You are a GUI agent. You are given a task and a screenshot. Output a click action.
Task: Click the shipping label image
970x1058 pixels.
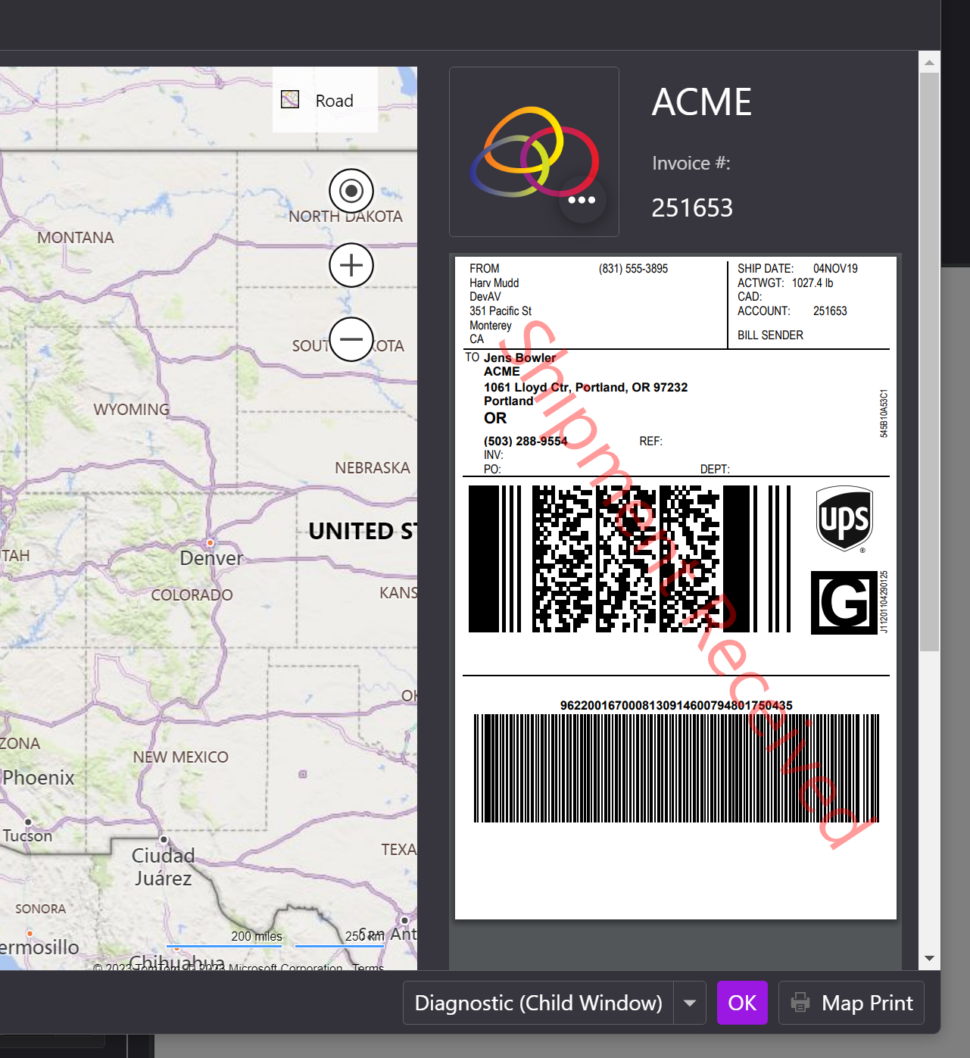[675, 588]
